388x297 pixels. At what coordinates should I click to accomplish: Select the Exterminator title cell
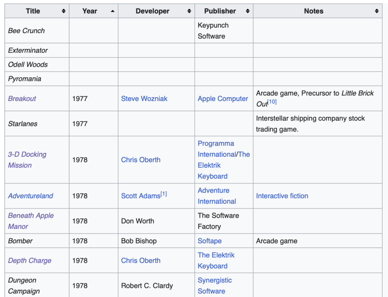point(37,50)
